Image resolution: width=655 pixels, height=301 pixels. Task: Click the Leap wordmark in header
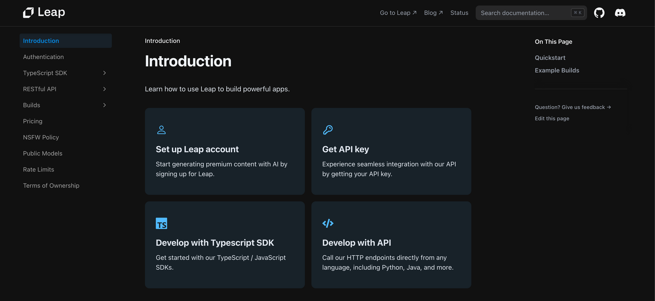pyautogui.click(x=51, y=12)
